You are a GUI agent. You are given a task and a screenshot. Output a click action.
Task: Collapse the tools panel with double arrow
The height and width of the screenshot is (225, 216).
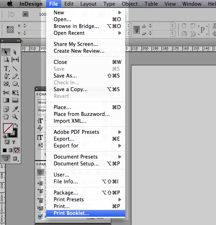[18, 41]
